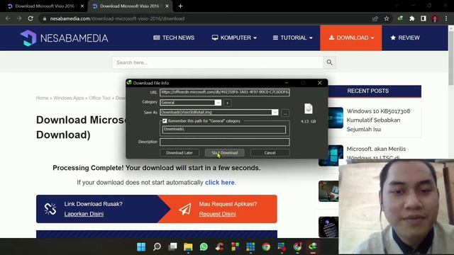Open the Request Disini link
Image resolution: width=454 pixels, height=255 pixels.
218,214
